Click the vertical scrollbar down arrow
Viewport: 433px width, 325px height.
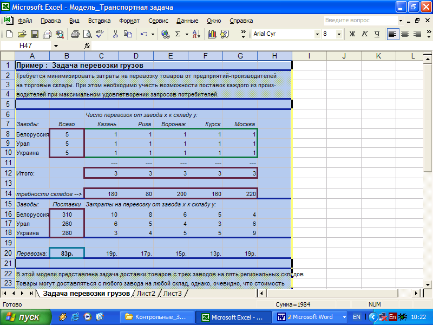click(x=428, y=284)
